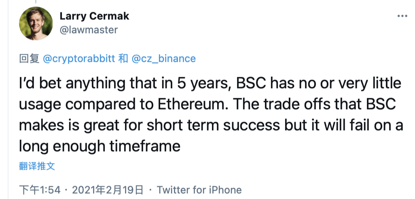Click the 回复 reply label text
Screen dimensions: 415x199
(x=30, y=59)
